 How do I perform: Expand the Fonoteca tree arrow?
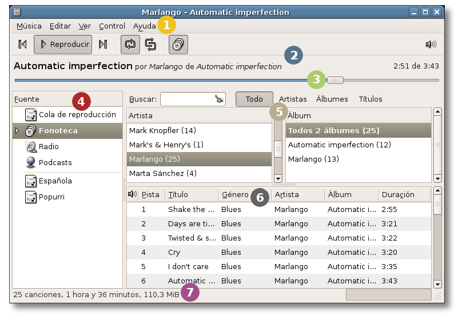click(17, 131)
